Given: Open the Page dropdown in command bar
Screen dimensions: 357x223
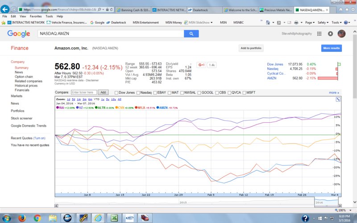Looking at the screenshot, I should coord(310,23).
